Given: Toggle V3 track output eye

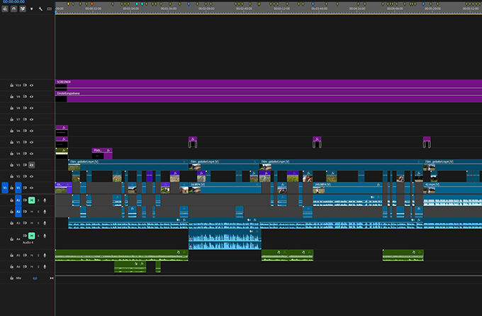Looking at the screenshot, I should pos(31,164).
